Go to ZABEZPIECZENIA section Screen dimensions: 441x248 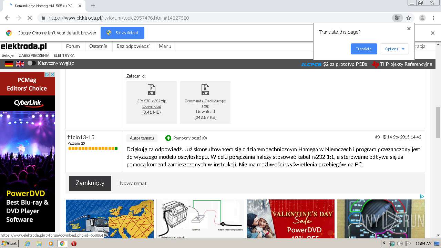34,55
